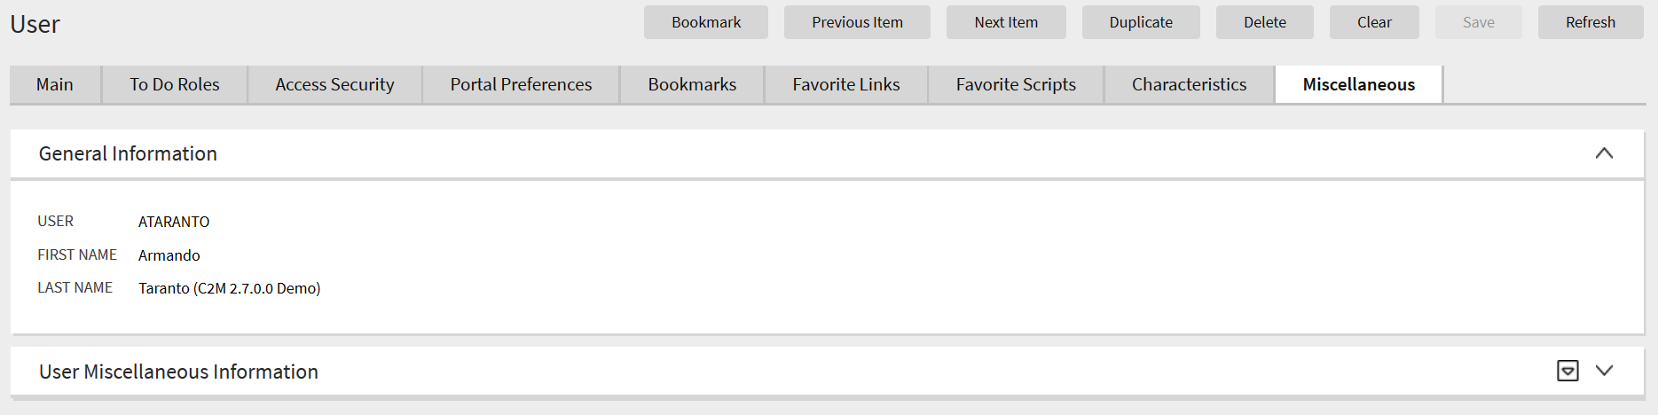This screenshot has width=1658, height=415.
Task: Click the General Information section header
Action: [x=128, y=153]
